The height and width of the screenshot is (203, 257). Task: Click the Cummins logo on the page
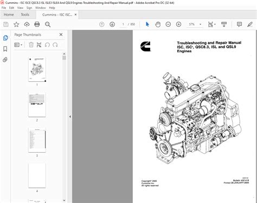(x=145, y=47)
